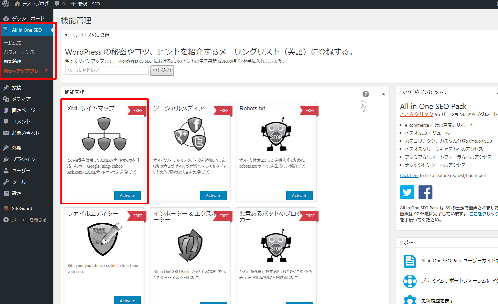Open the Twitter icon in plugin info

point(407,192)
